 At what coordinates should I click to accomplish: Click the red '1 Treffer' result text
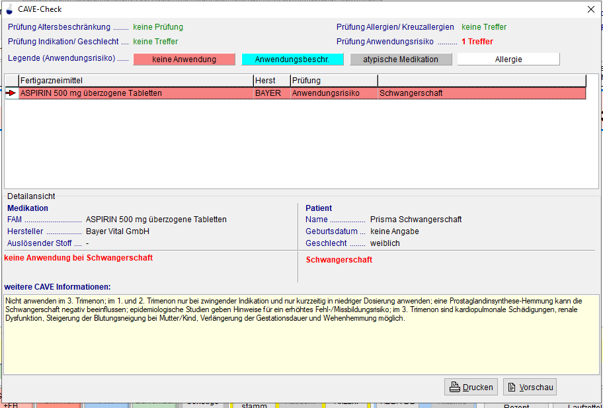(477, 42)
